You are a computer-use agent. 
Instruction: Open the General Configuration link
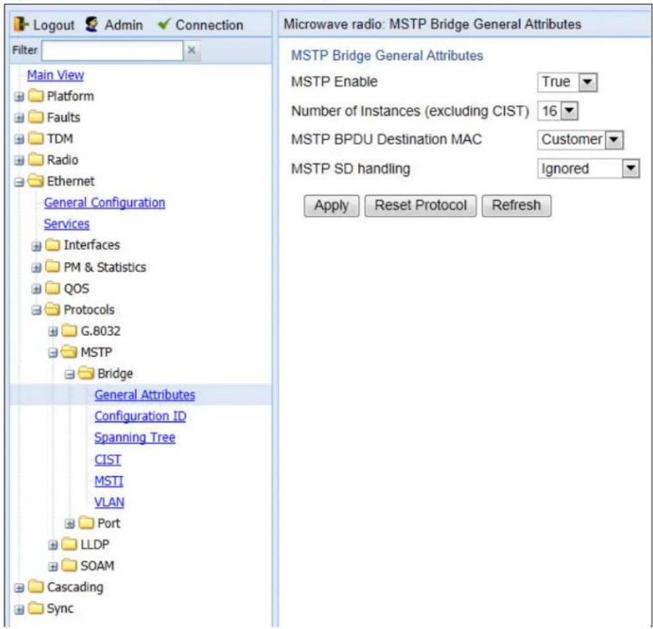pyautogui.click(x=105, y=203)
